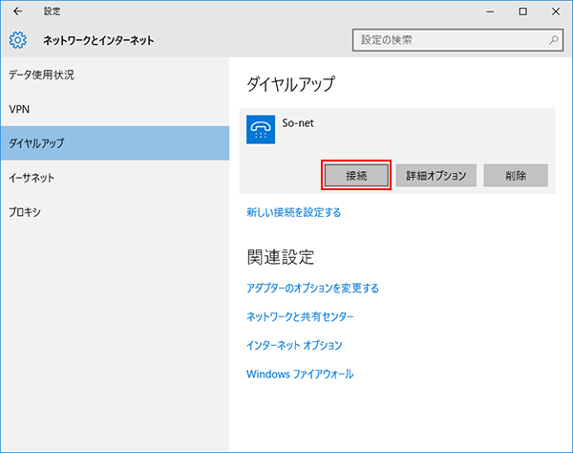Go to the イーサネット section
Image resolution: width=573 pixels, height=453 pixels.
click(32, 178)
